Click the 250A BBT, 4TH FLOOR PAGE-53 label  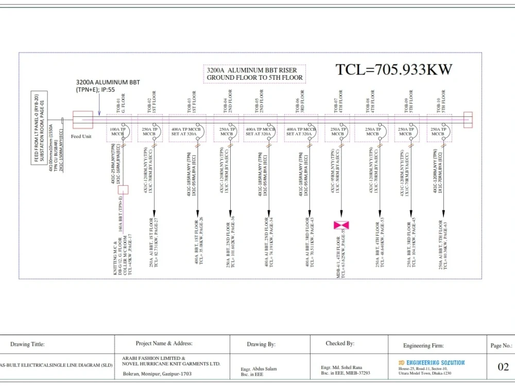380,242
